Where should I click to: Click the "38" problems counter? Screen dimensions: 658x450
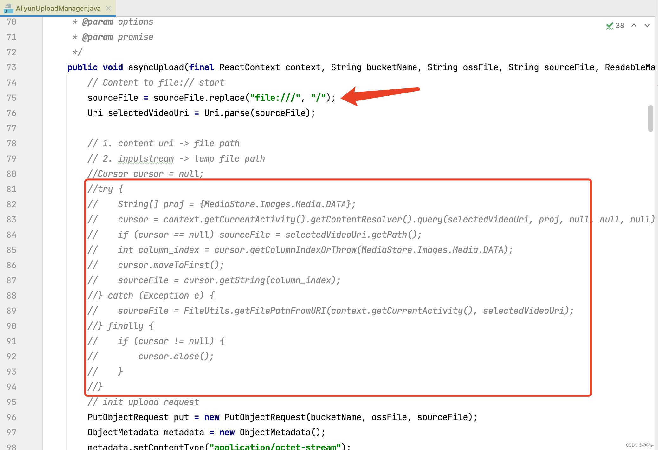(x=620, y=25)
